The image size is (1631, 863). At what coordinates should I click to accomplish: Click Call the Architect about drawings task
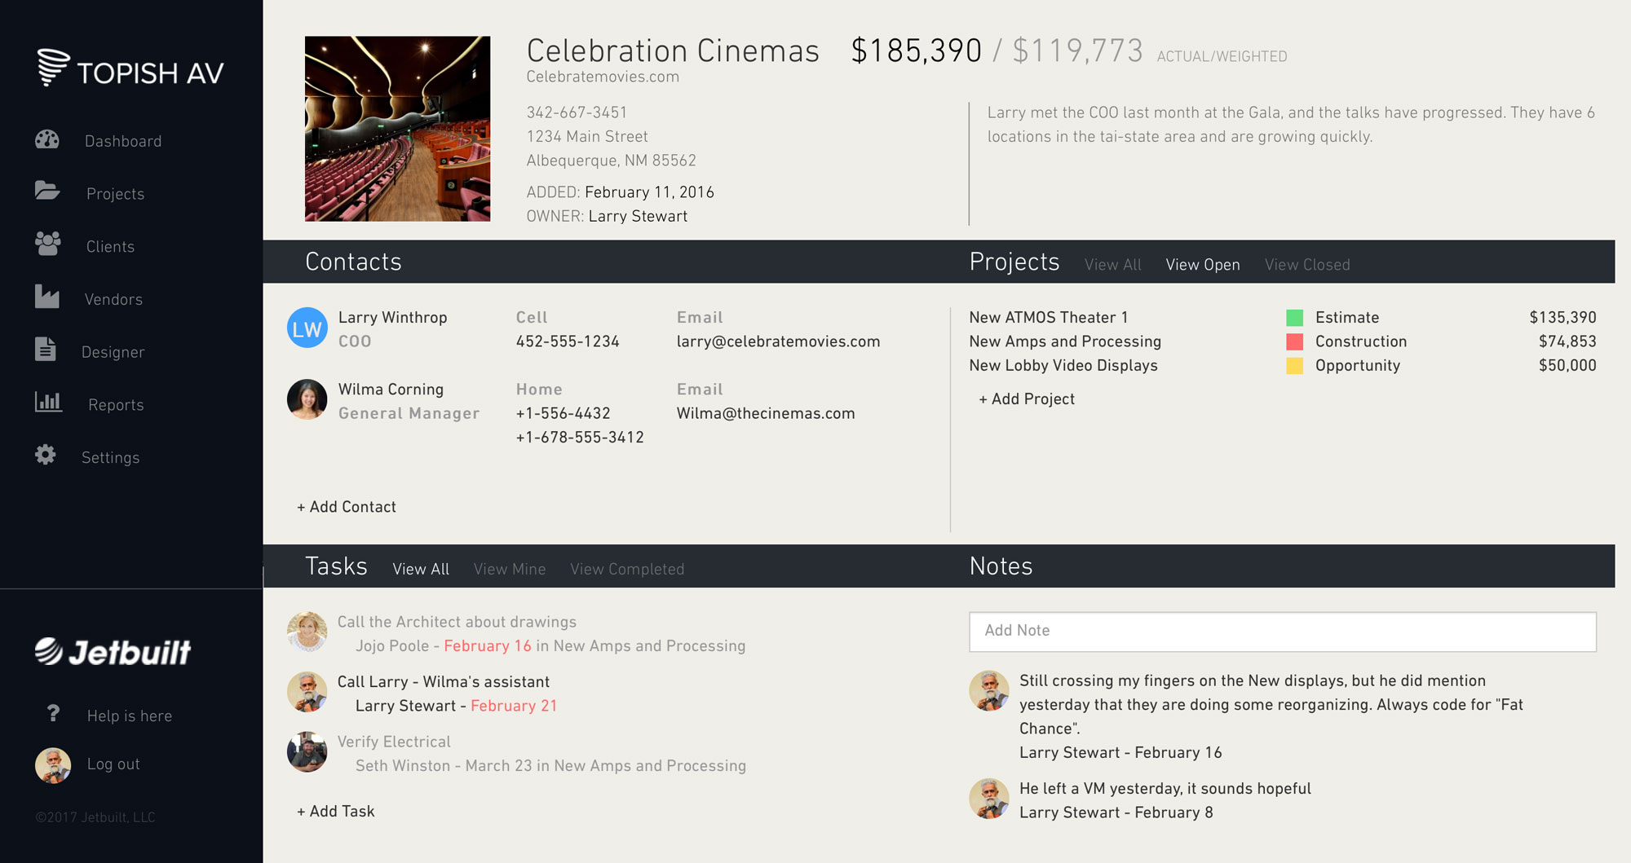(457, 622)
